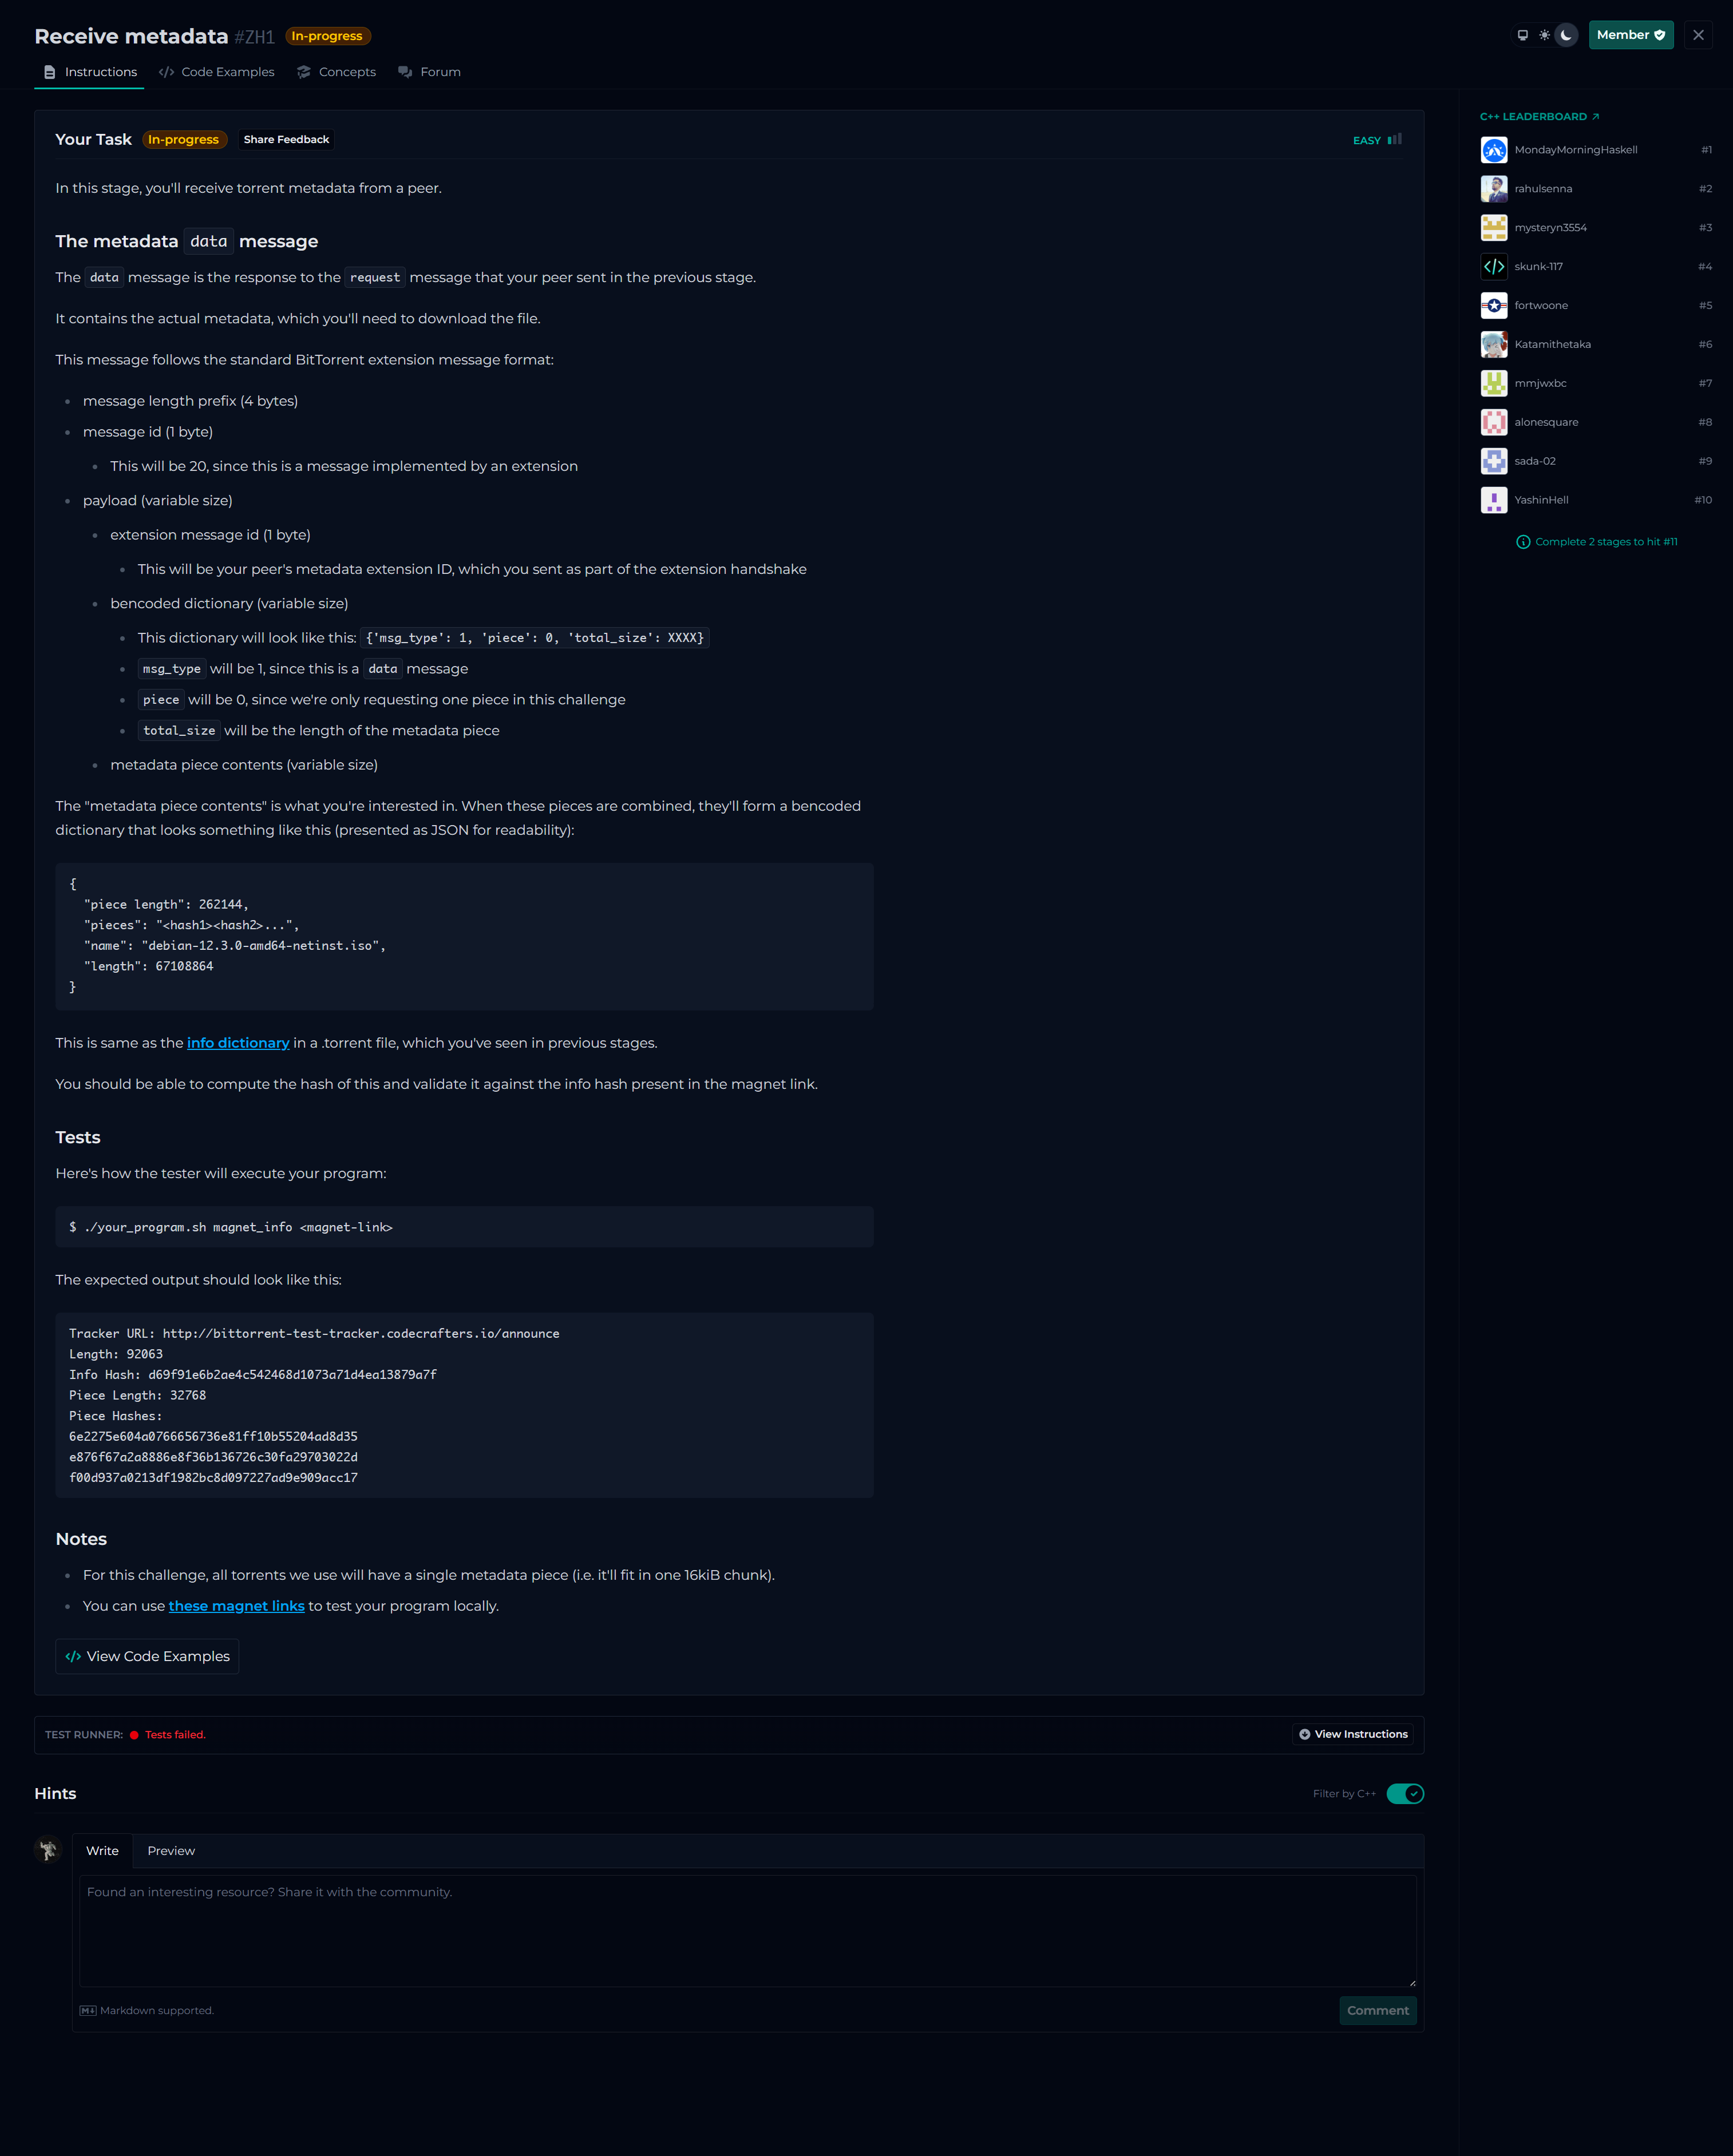Screen dimensions: 1733x2156
Task: Select the light theme sun icon
Action: coord(1544,35)
